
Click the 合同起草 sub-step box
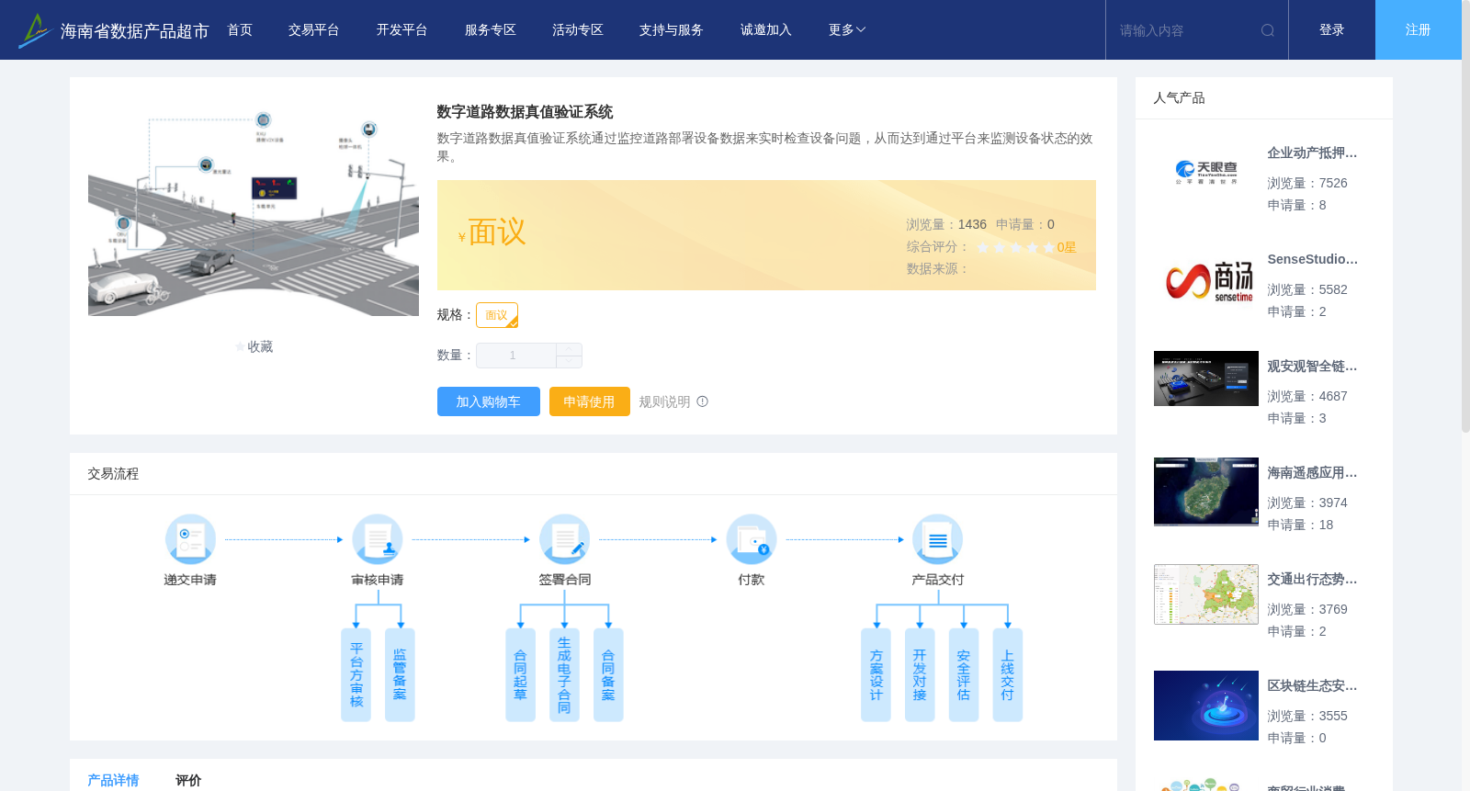520,674
